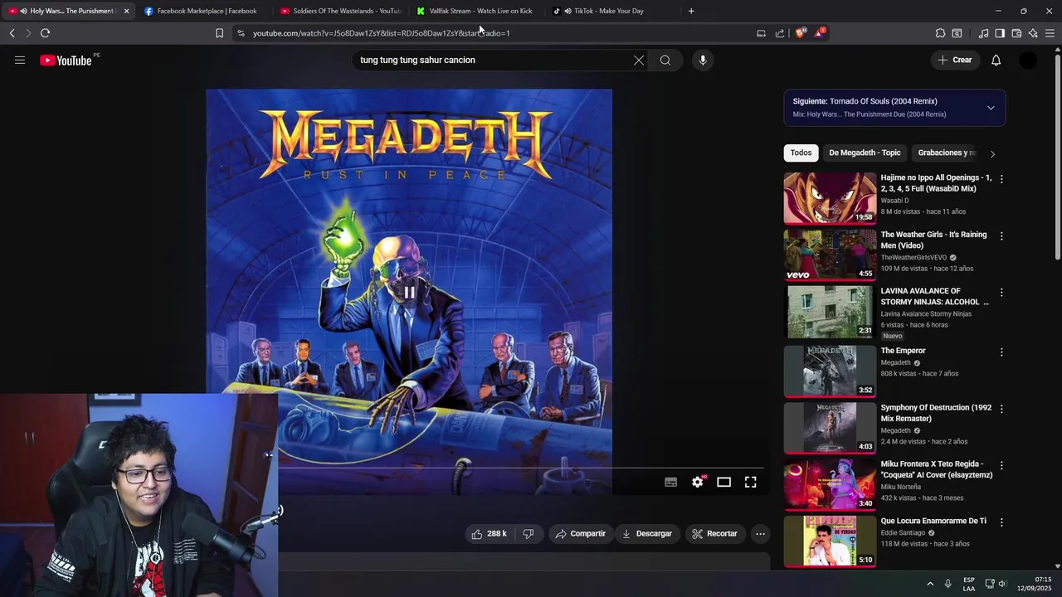This screenshot has width=1062, height=597.
Task: Reload the page
Action: pos(45,33)
